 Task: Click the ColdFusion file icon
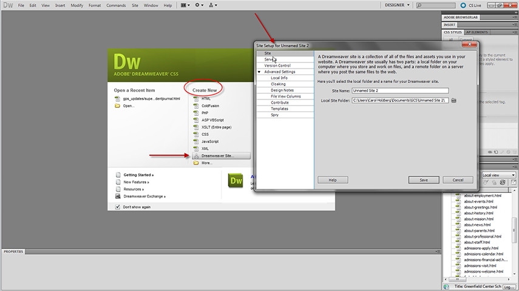196,106
